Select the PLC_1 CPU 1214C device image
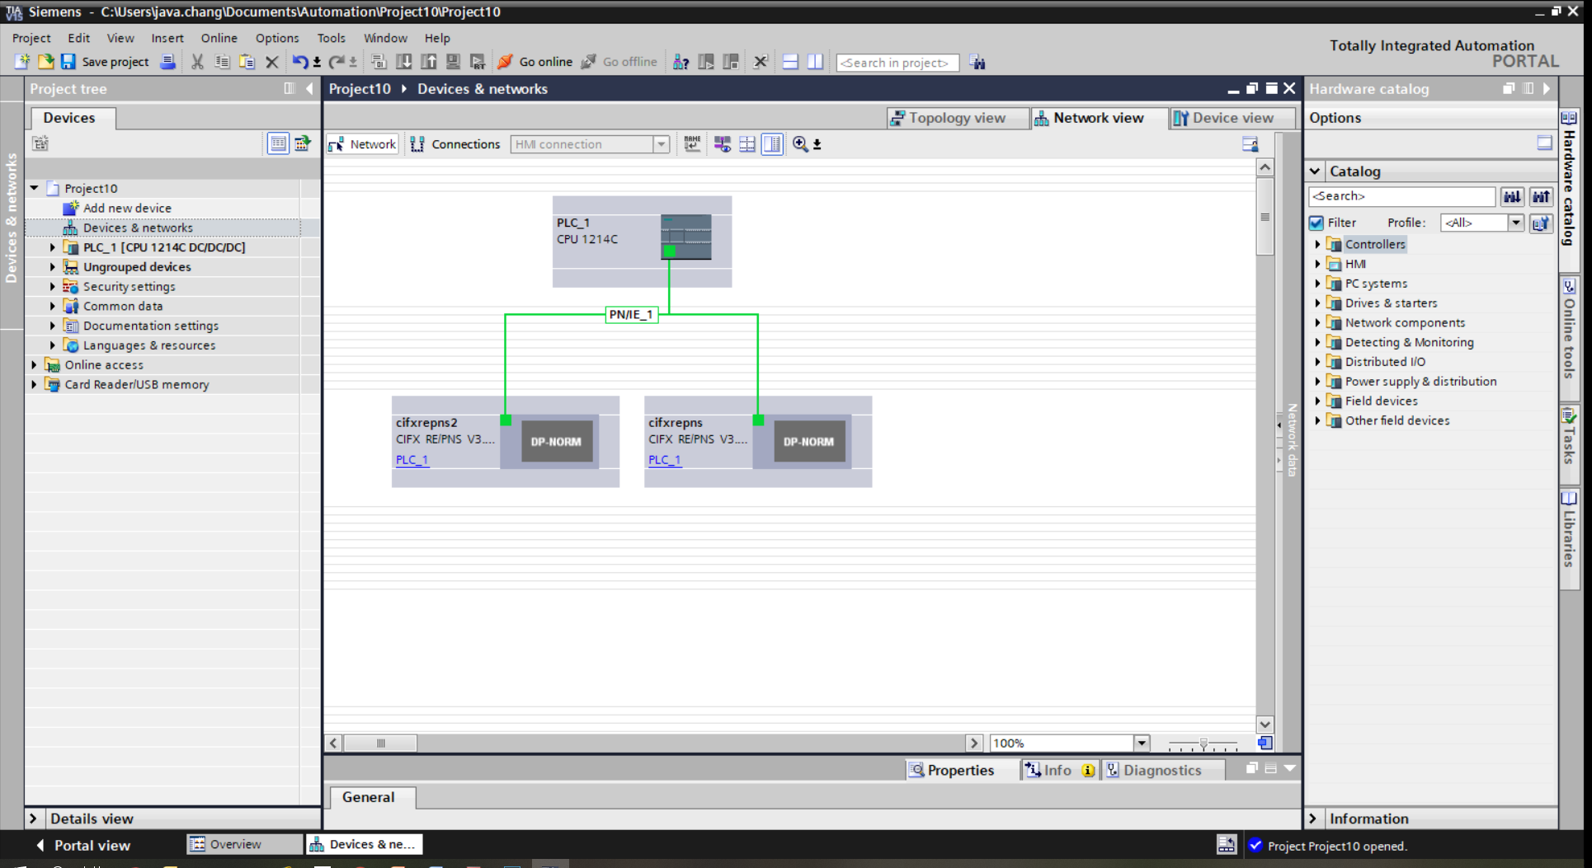 (x=685, y=237)
